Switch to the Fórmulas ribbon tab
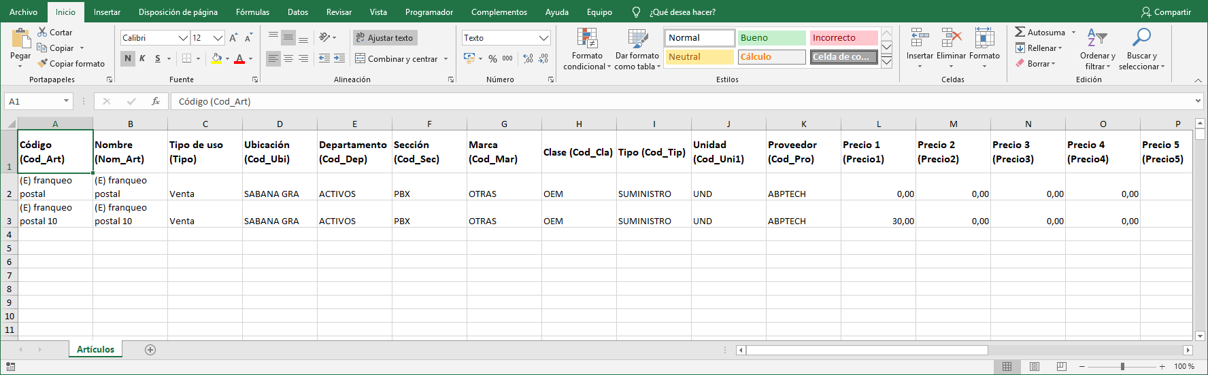 [x=252, y=12]
